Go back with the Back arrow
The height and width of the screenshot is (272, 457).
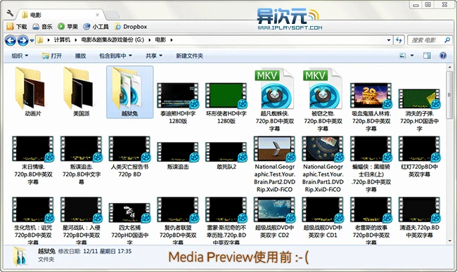[x=11, y=40]
